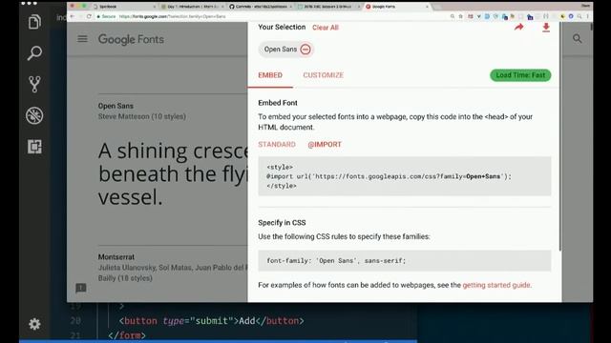This screenshot has width=611, height=343.
Task: Share the selection with the red arrow icon
Action: tap(518, 28)
